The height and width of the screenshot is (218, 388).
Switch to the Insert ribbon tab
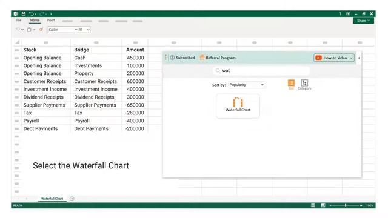coord(51,20)
